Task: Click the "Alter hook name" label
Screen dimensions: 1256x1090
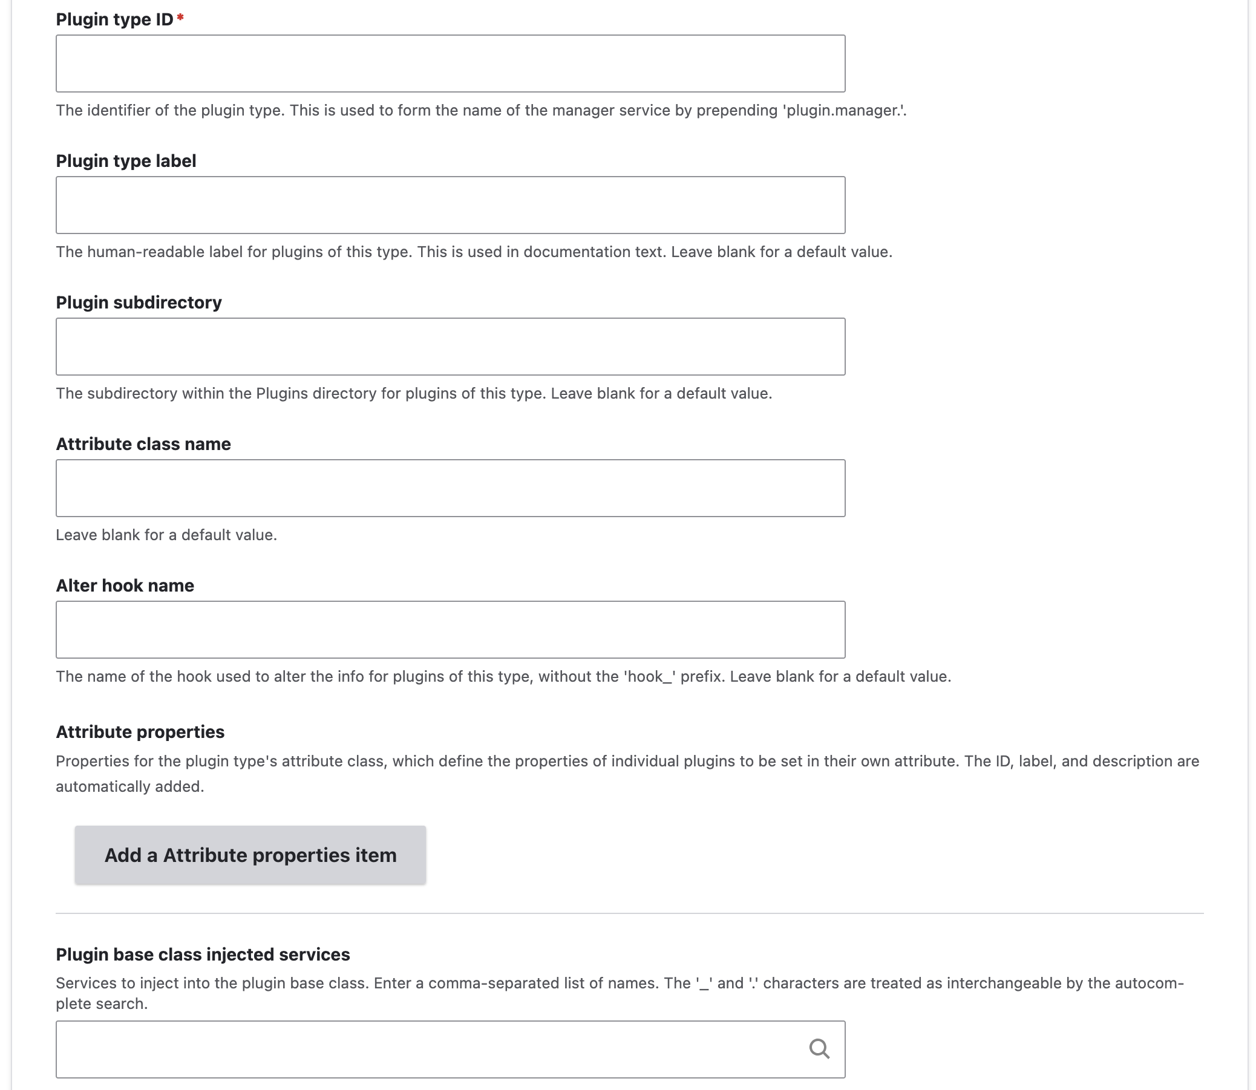Action: (125, 586)
